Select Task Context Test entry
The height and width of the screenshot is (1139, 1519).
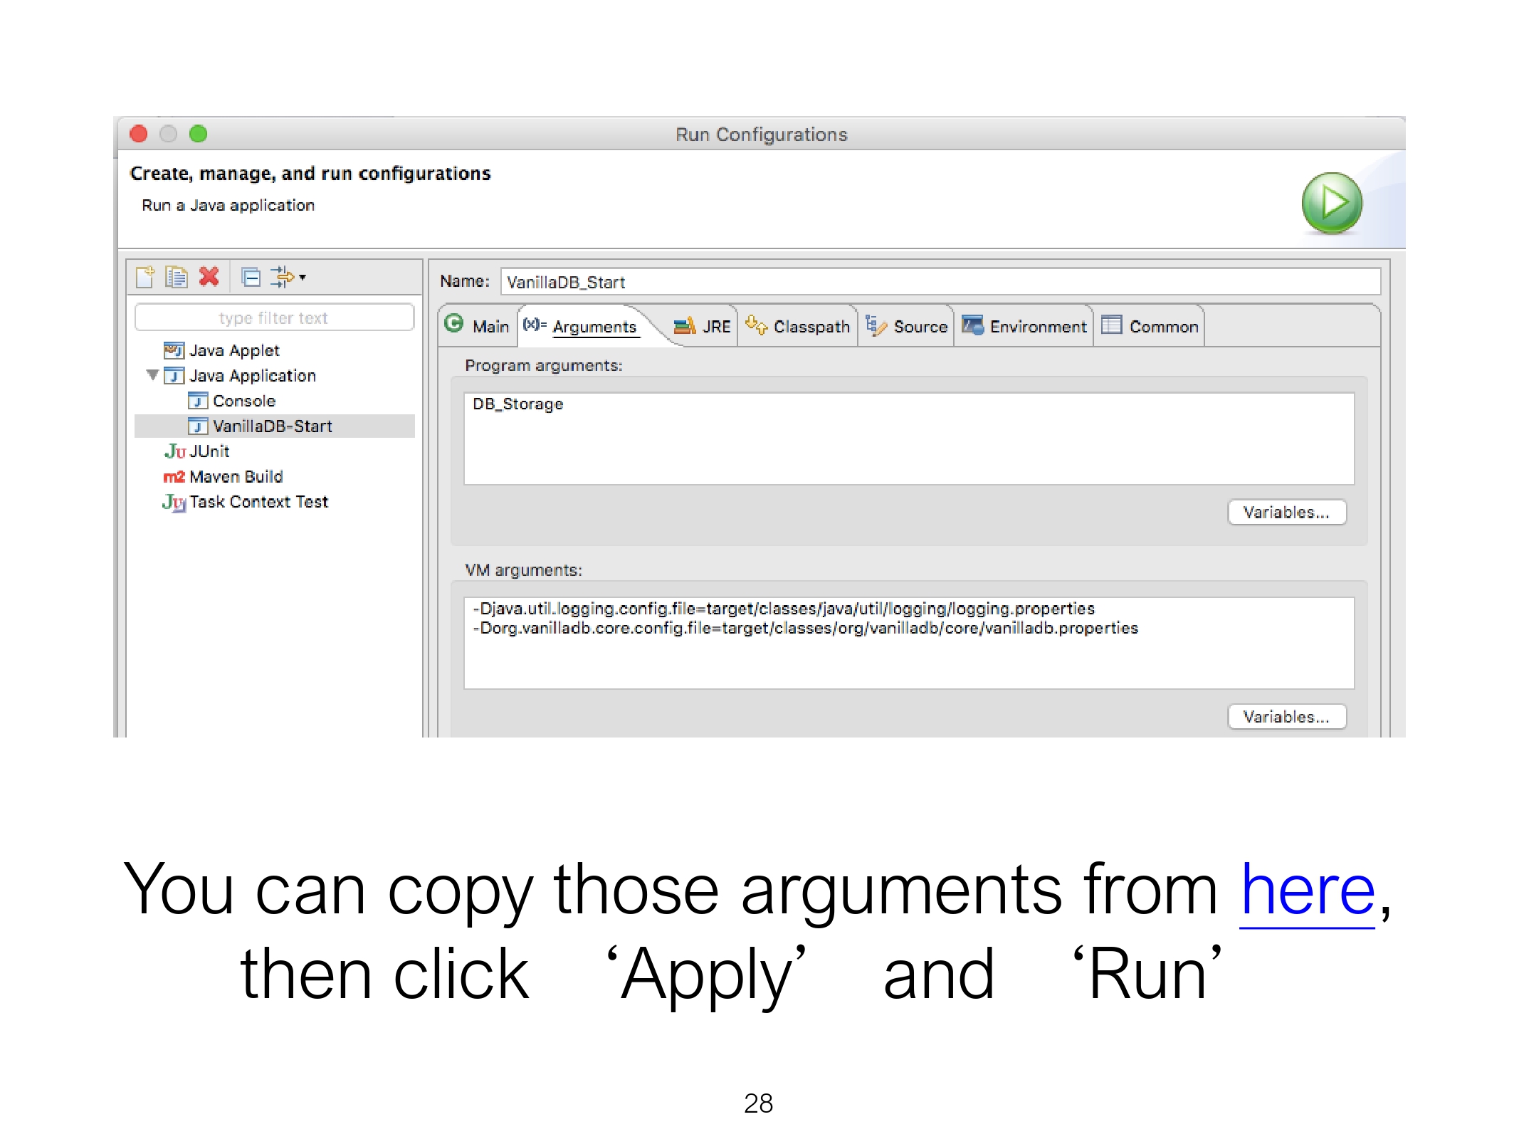(258, 502)
